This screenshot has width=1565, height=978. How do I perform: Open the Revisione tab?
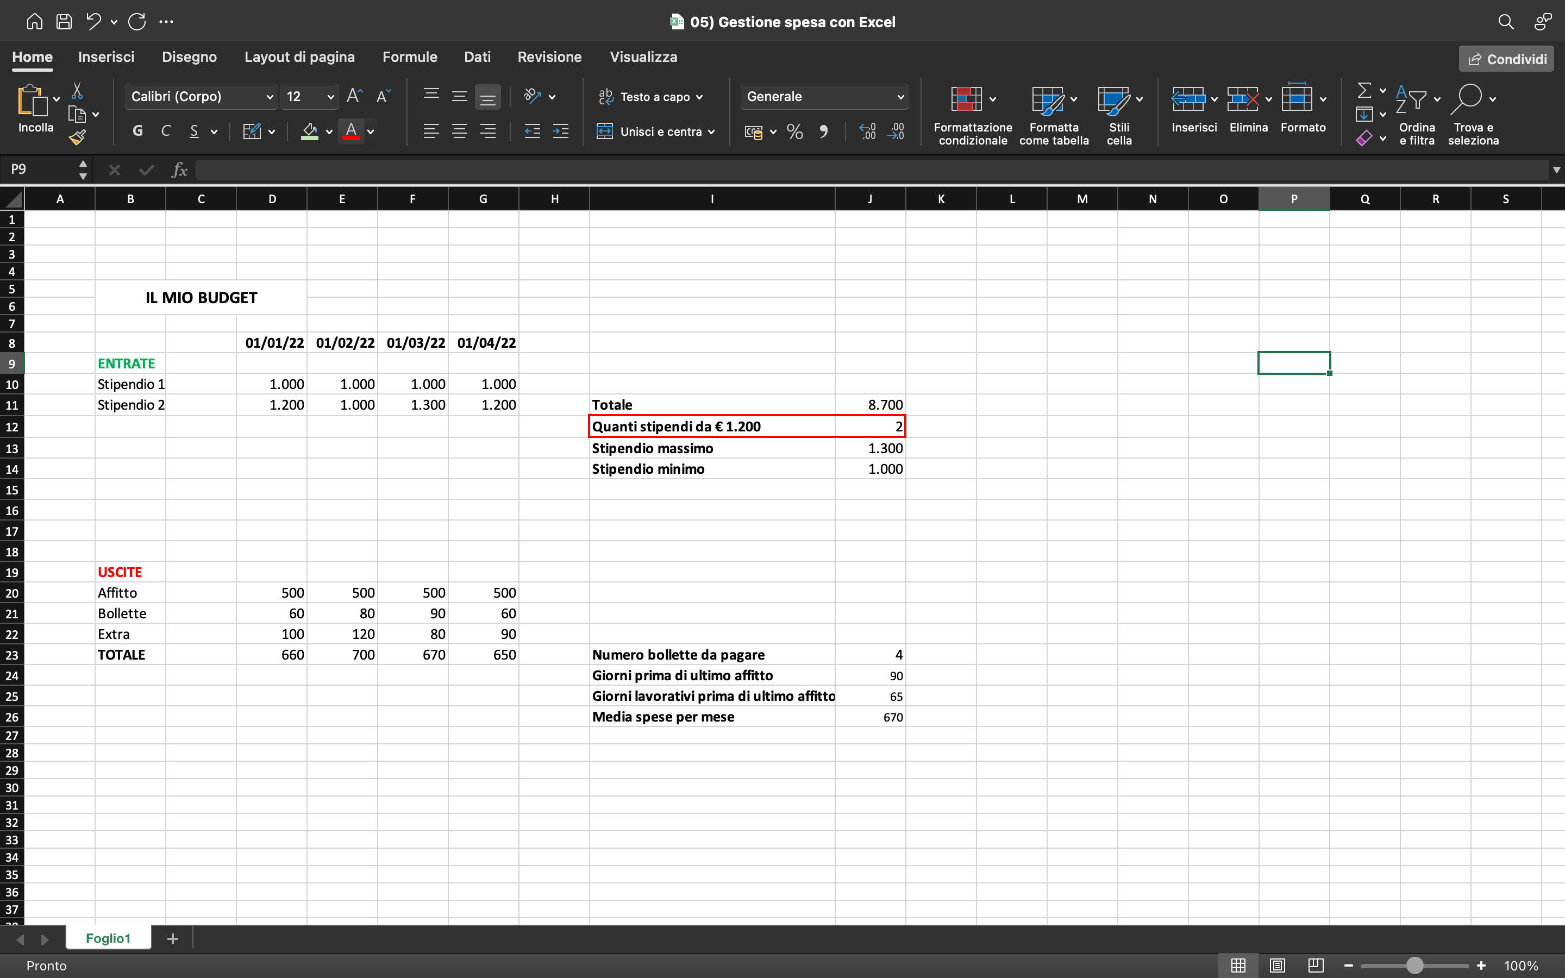pyautogui.click(x=549, y=57)
